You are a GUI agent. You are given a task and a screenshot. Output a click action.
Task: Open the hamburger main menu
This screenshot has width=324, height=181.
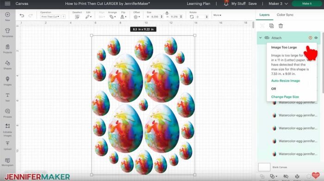coord(7,4)
